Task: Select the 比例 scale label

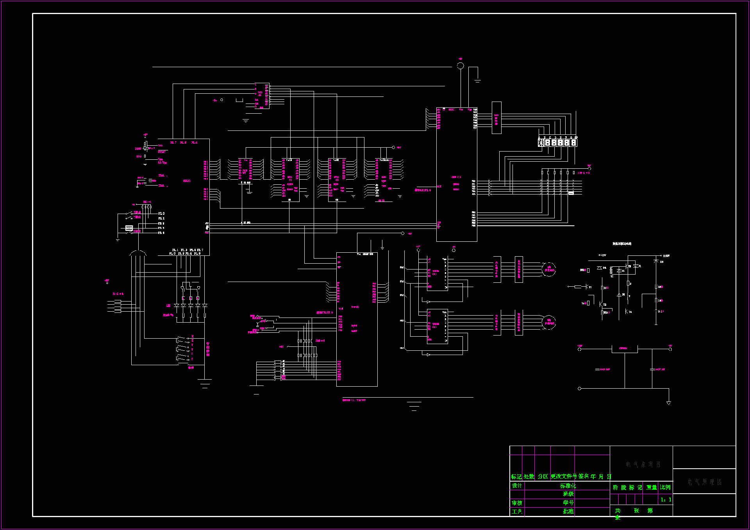Action: coord(665,487)
